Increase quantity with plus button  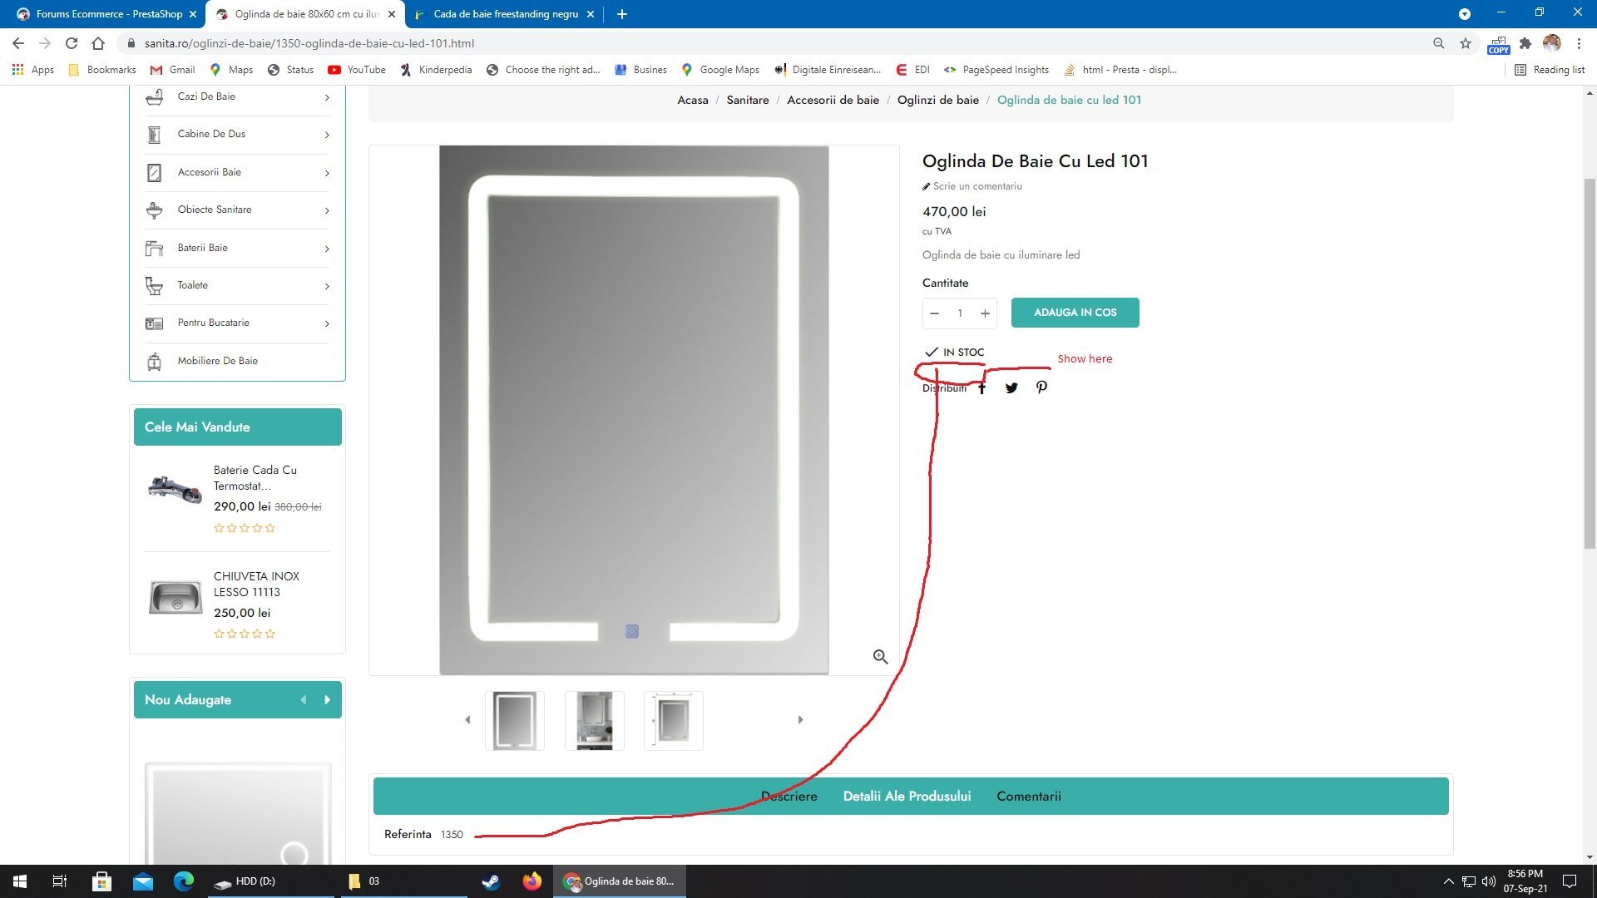coord(985,313)
